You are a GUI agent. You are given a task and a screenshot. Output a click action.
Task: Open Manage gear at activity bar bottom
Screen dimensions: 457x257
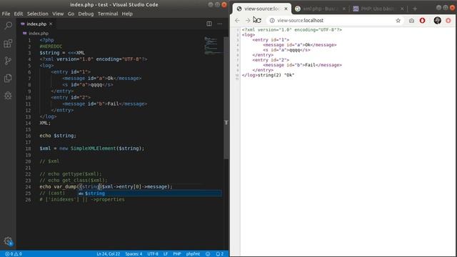(x=8, y=241)
